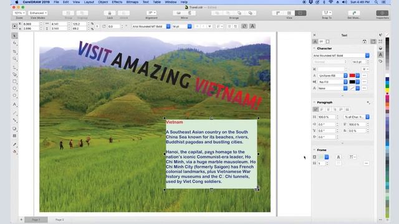Open the tag-shaped inspector tab on right edge
This screenshot has height=224, width=399.
tap(380, 61)
